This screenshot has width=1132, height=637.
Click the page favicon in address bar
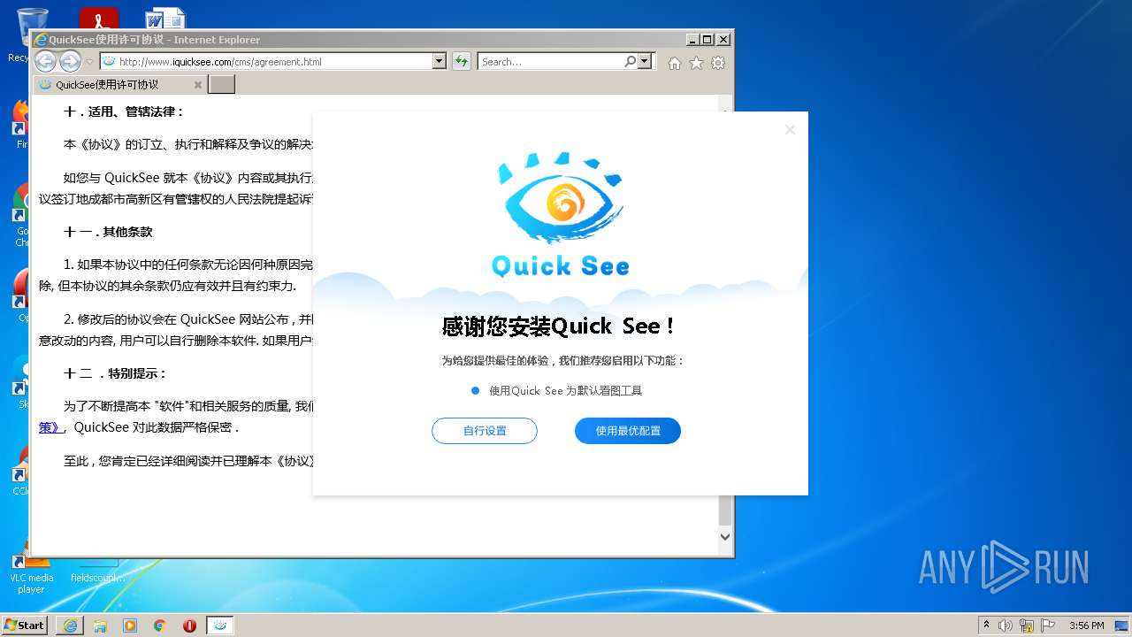coord(109,61)
